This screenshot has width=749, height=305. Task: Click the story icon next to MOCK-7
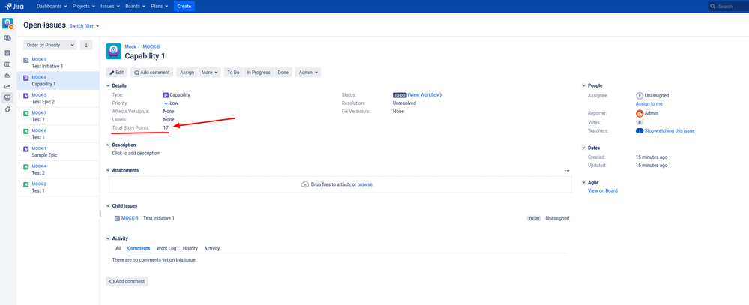pos(25,115)
